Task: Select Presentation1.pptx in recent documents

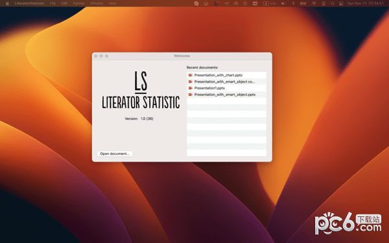Action: point(226,88)
